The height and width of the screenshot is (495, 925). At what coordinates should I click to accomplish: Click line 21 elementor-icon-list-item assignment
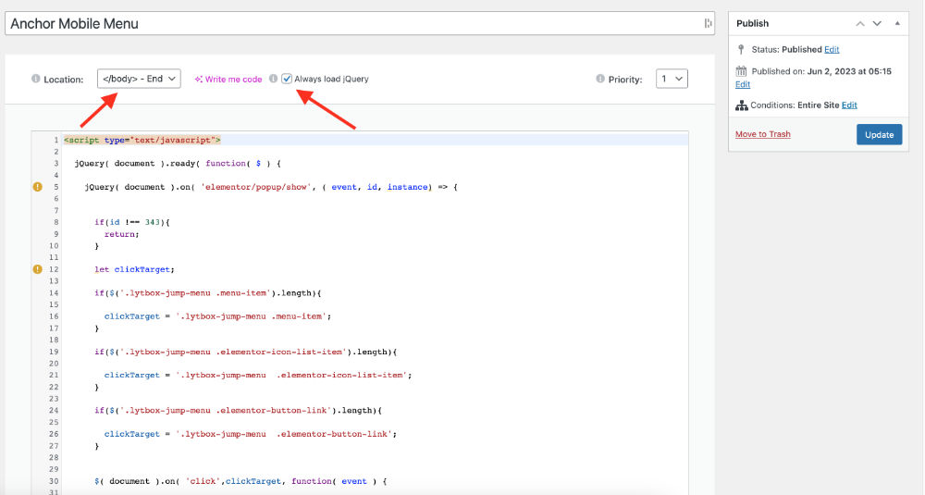[258, 376]
